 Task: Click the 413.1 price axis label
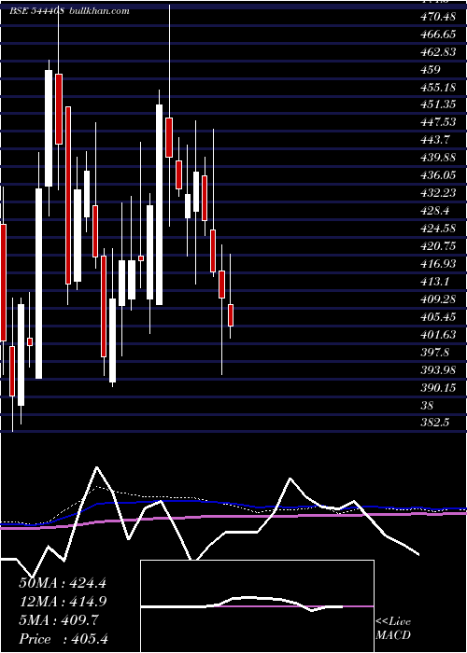[436, 282]
